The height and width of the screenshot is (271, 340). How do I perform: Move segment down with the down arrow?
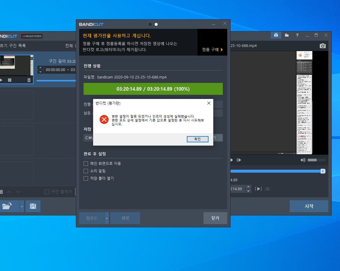click(18, 192)
